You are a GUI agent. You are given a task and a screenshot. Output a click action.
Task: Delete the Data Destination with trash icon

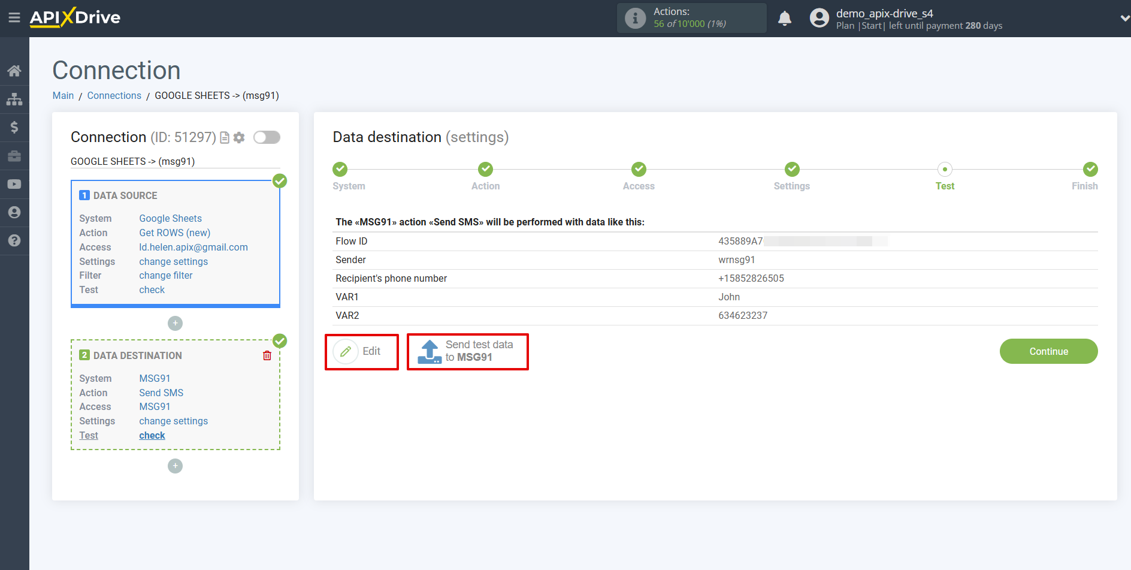pyautogui.click(x=267, y=355)
